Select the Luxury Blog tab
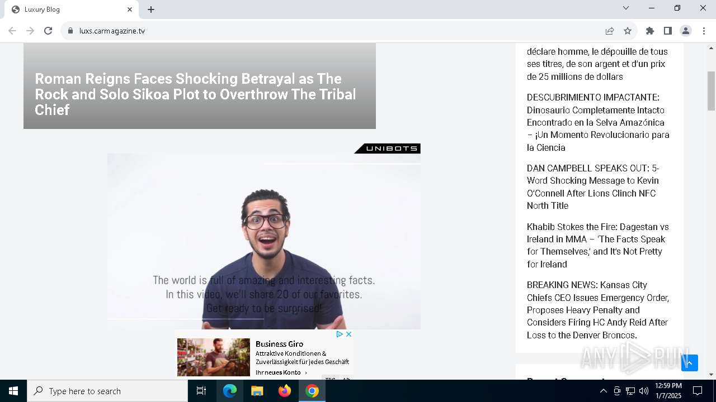 pos(72,9)
